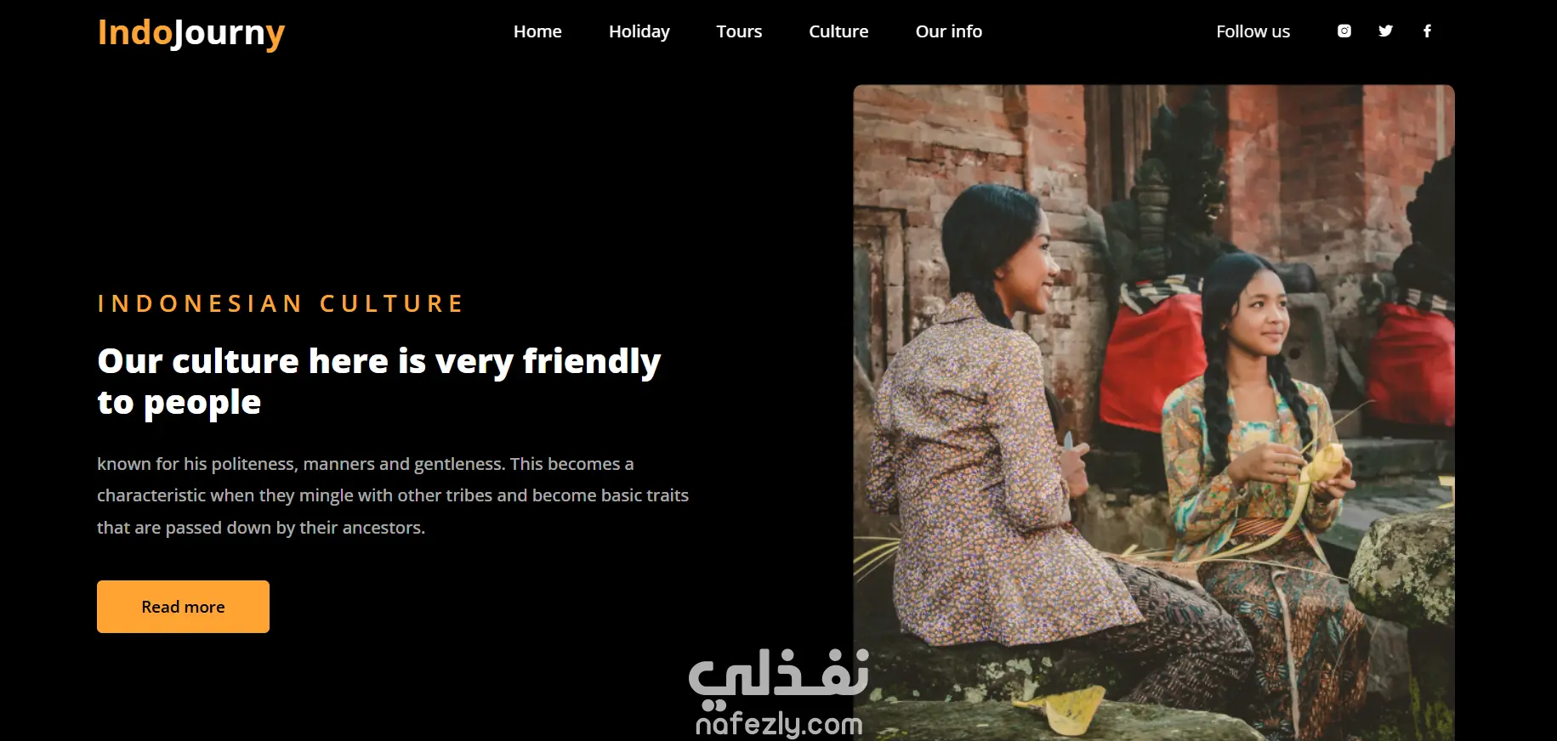Click the Follow us label
Screen dimensions: 1557x741
pos(1253,31)
